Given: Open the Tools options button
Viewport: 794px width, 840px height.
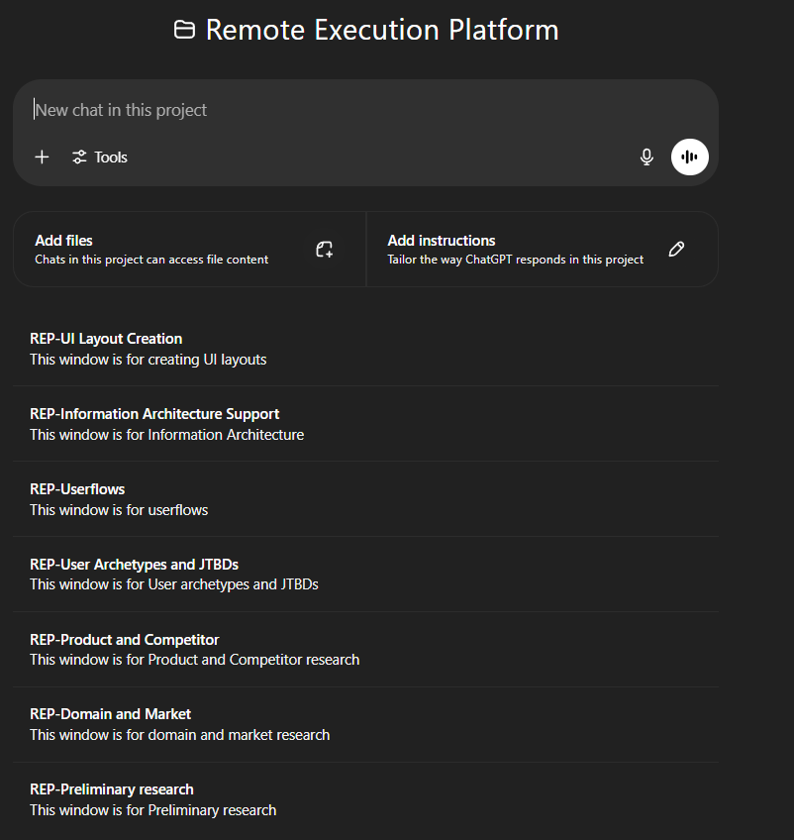Looking at the screenshot, I should tap(100, 157).
